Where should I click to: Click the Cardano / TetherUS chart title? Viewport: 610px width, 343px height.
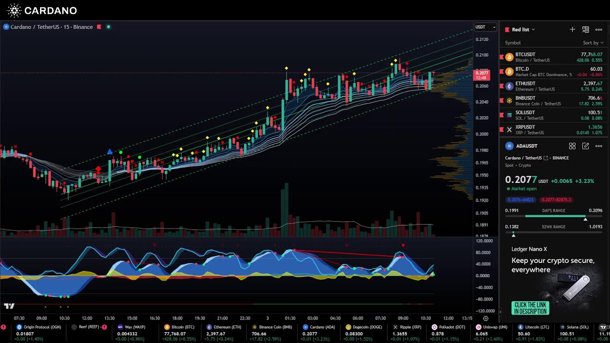(51, 27)
